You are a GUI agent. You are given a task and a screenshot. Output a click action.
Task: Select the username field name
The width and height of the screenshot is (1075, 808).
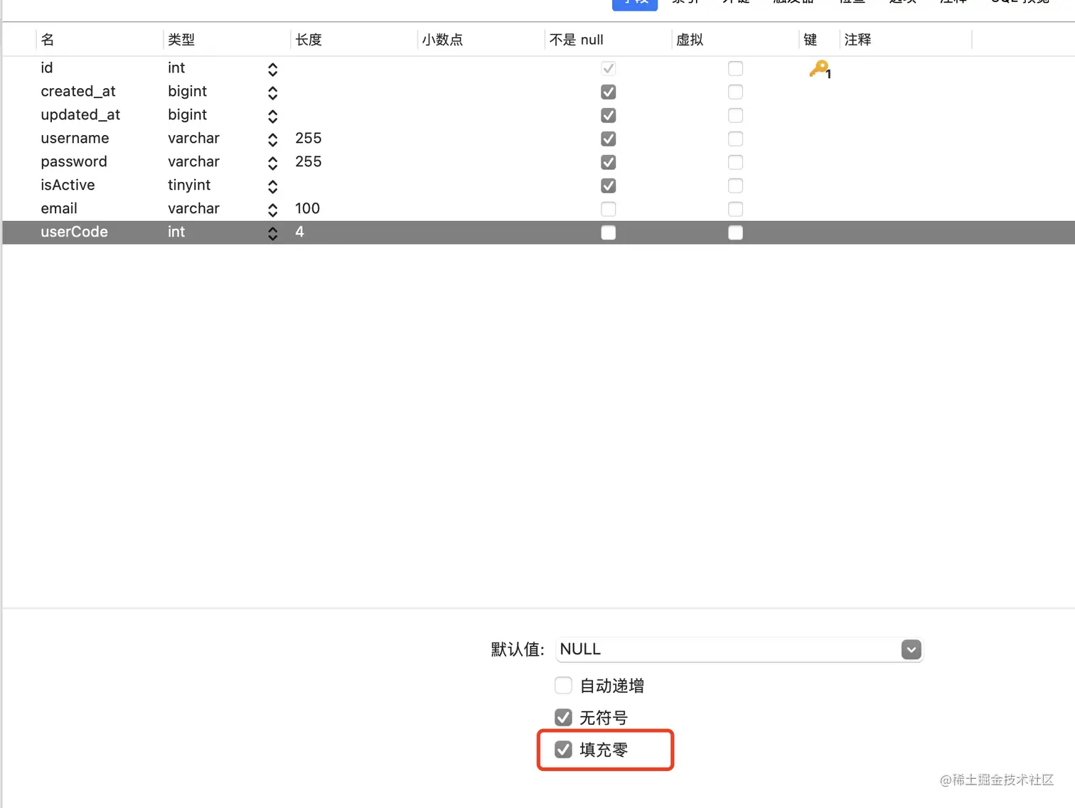click(x=75, y=138)
